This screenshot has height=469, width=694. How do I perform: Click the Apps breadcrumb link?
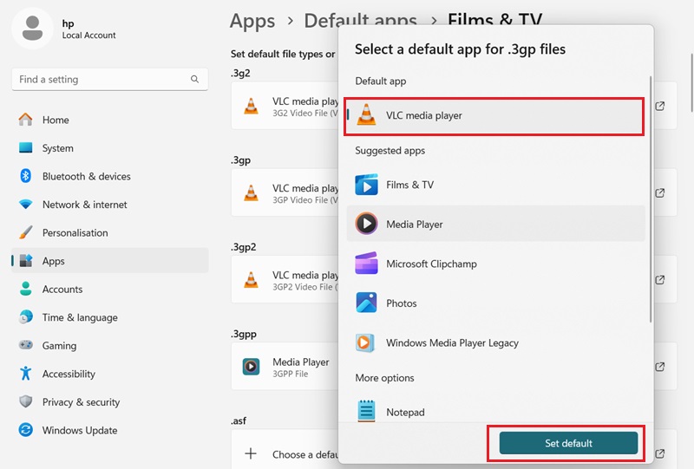coord(252,21)
